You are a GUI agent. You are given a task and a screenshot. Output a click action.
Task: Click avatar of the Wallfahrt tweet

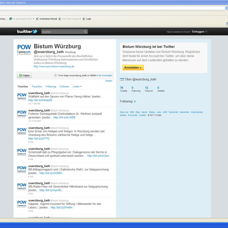coord(22,97)
